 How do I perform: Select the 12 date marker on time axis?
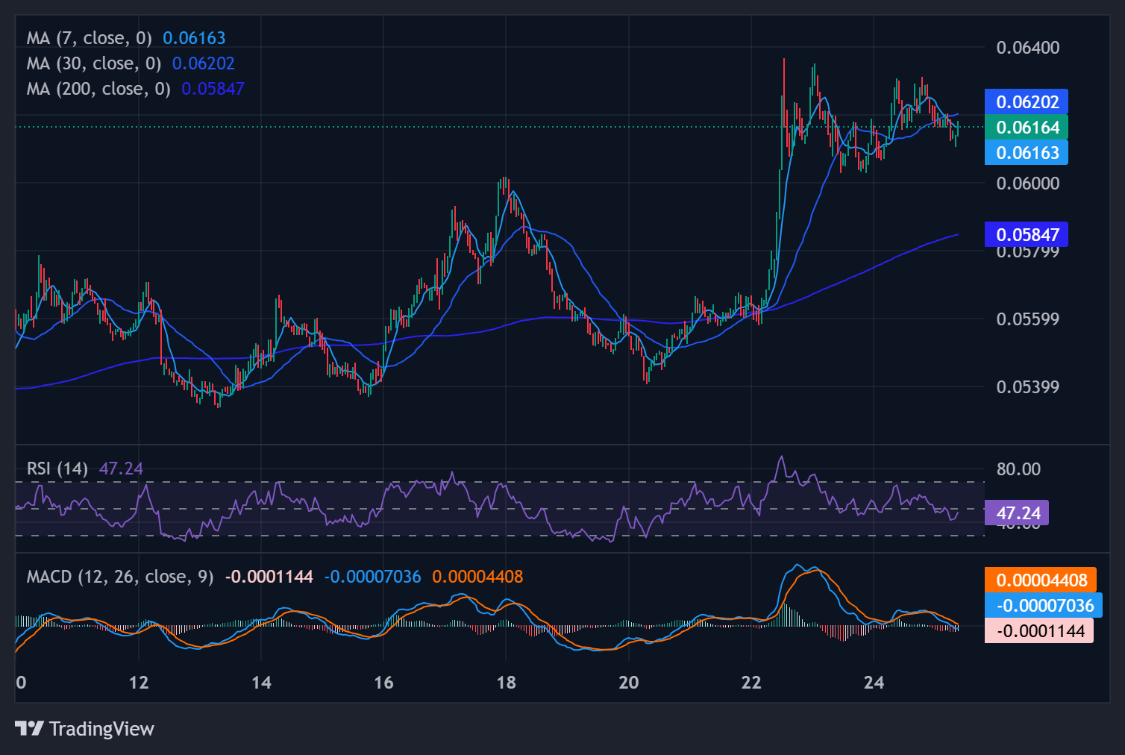139,682
